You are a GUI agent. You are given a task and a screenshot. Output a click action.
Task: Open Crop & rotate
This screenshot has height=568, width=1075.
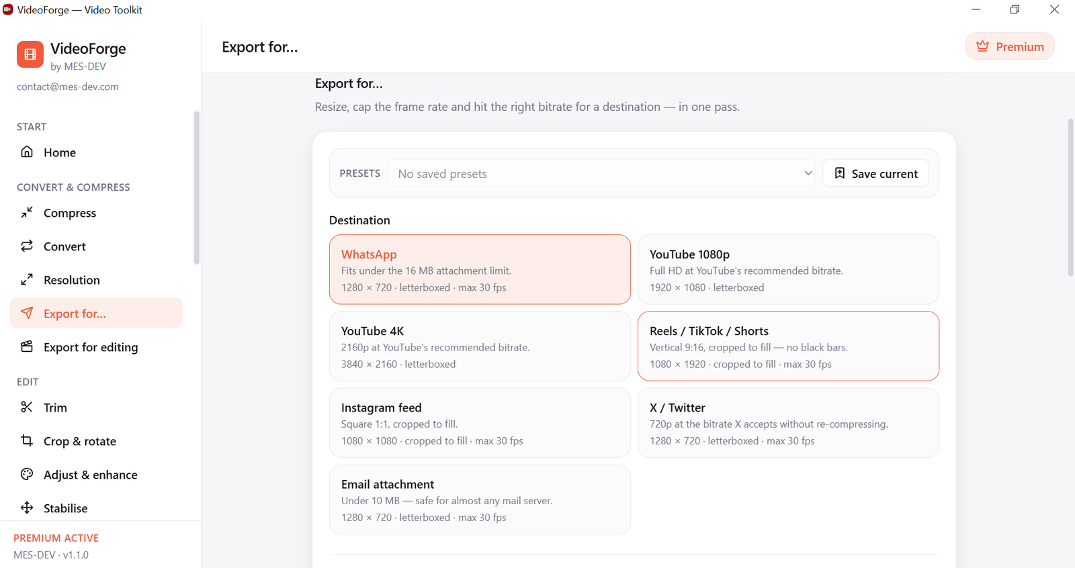click(96, 441)
